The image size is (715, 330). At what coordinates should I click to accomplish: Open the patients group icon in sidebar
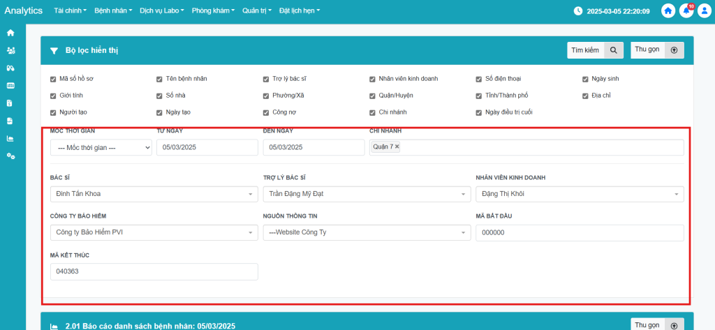[x=10, y=50]
